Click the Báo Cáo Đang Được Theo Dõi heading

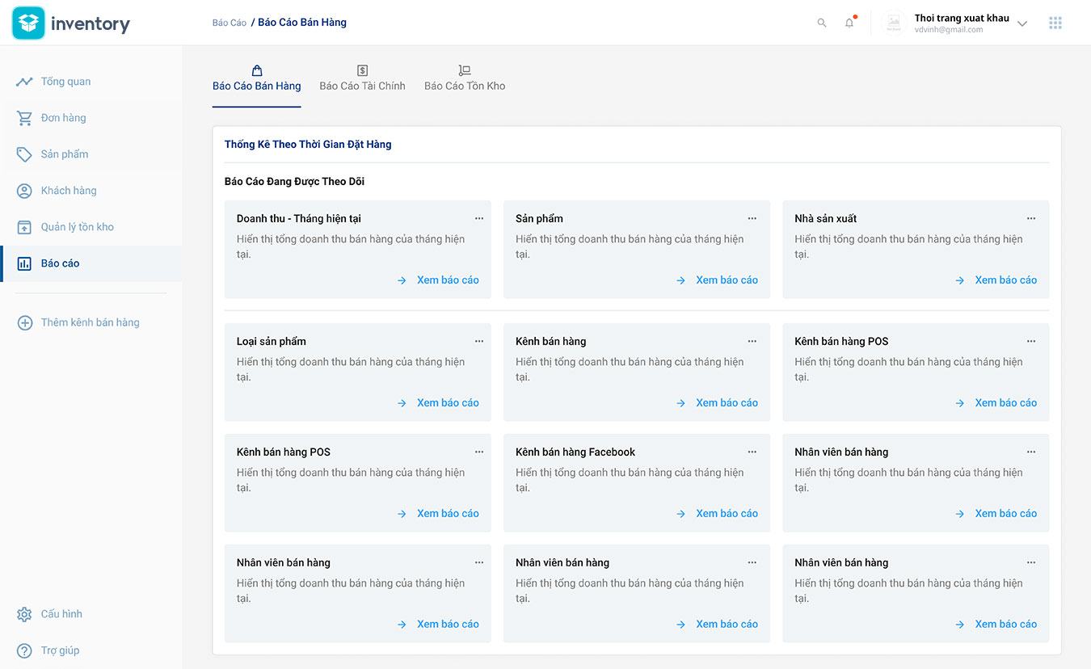tap(294, 182)
